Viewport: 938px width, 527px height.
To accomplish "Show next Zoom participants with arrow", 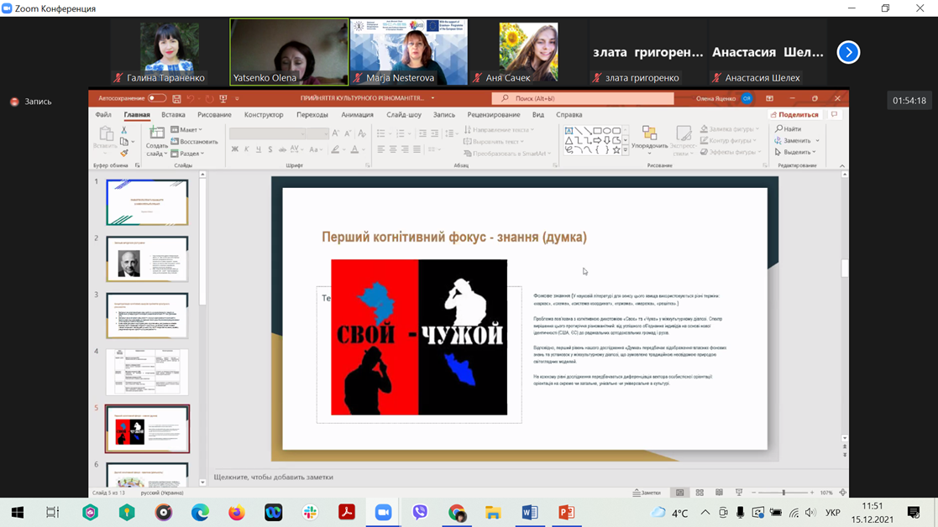I will [x=848, y=52].
